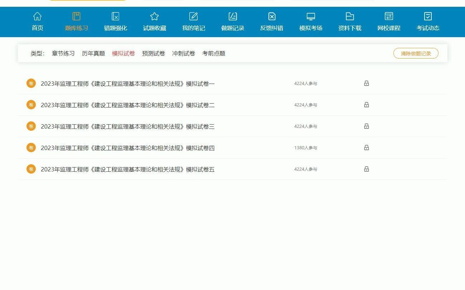465x290 pixels.
Task: Open the 考试动态 nav label
Action: (428, 28)
